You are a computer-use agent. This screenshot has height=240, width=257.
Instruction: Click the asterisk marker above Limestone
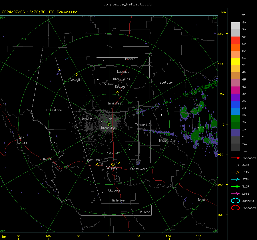(x=54, y=108)
